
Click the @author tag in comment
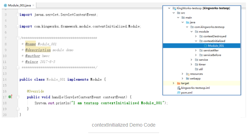click(32, 56)
